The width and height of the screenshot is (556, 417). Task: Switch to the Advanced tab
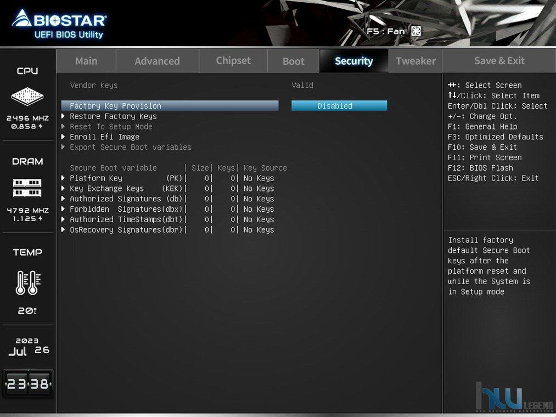click(157, 61)
